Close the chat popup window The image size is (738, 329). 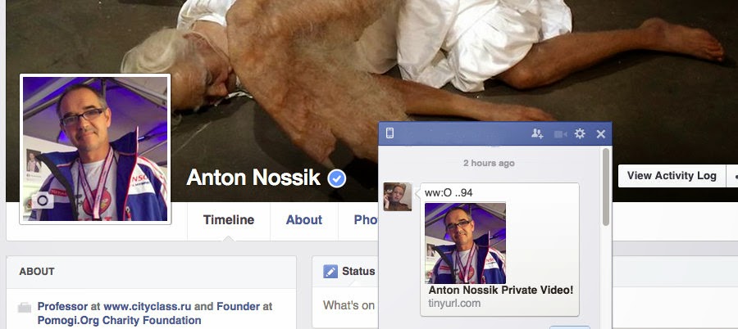pos(600,134)
